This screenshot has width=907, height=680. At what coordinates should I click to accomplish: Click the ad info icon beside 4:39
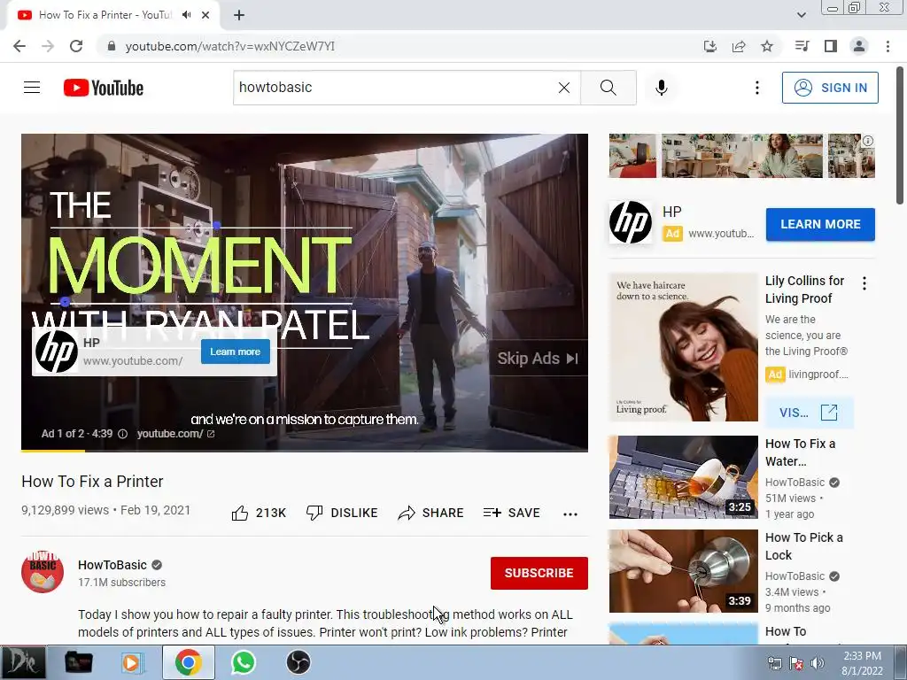click(x=122, y=434)
